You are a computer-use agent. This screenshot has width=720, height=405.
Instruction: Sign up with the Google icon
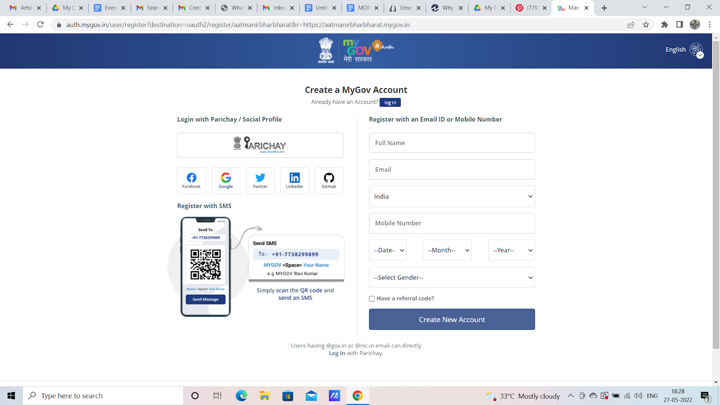tap(226, 180)
